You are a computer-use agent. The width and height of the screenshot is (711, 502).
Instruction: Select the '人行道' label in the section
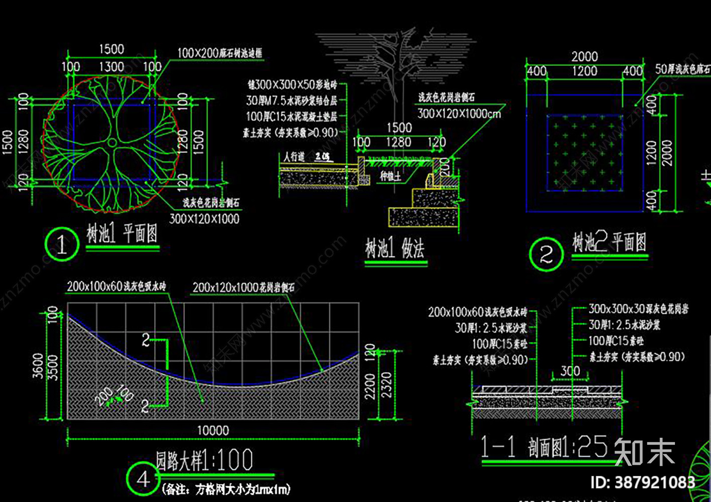pyautogui.click(x=294, y=157)
